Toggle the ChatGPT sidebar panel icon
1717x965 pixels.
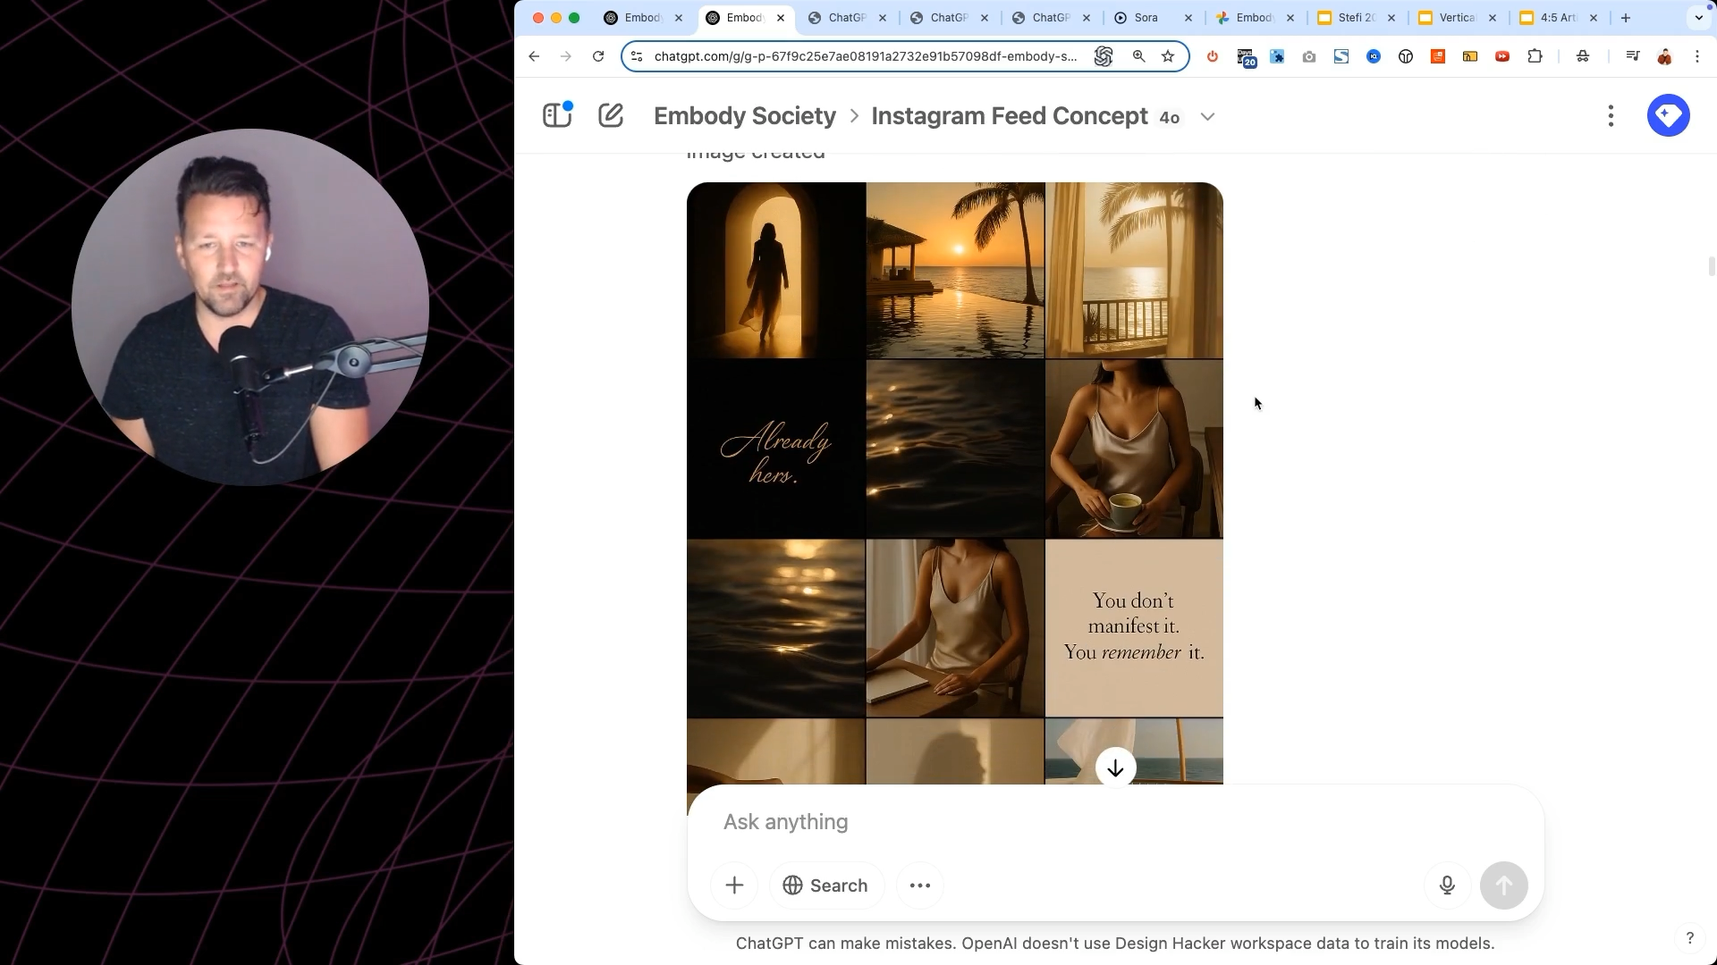tap(556, 116)
